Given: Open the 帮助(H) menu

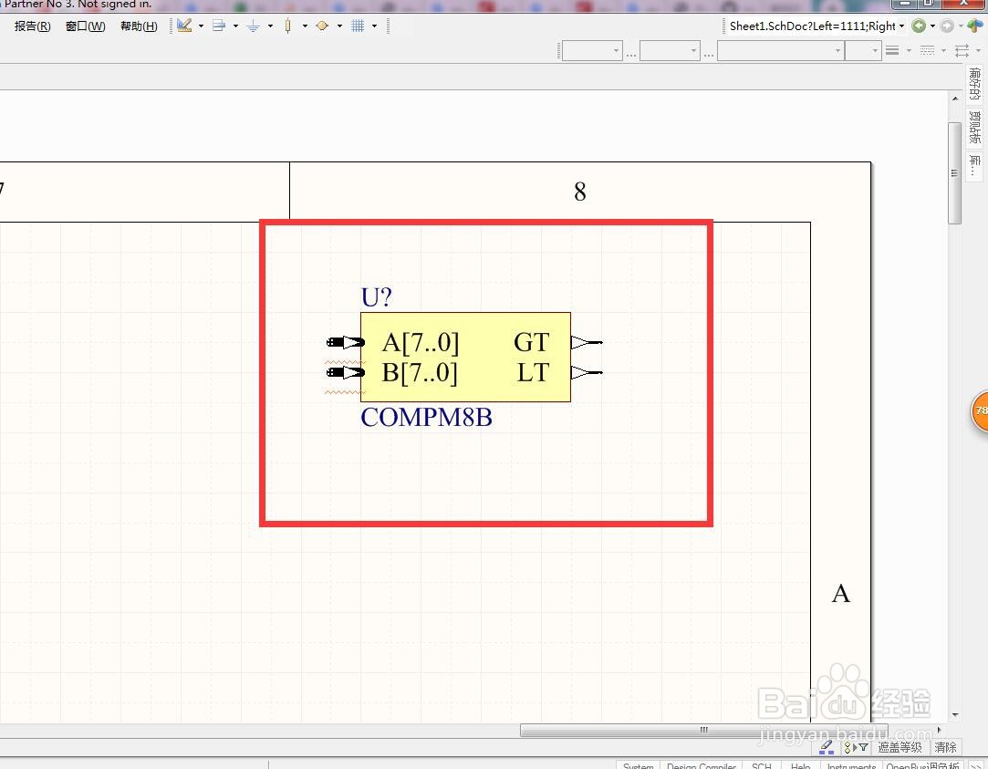Looking at the screenshot, I should pyautogui.click(x=139, y=26).
